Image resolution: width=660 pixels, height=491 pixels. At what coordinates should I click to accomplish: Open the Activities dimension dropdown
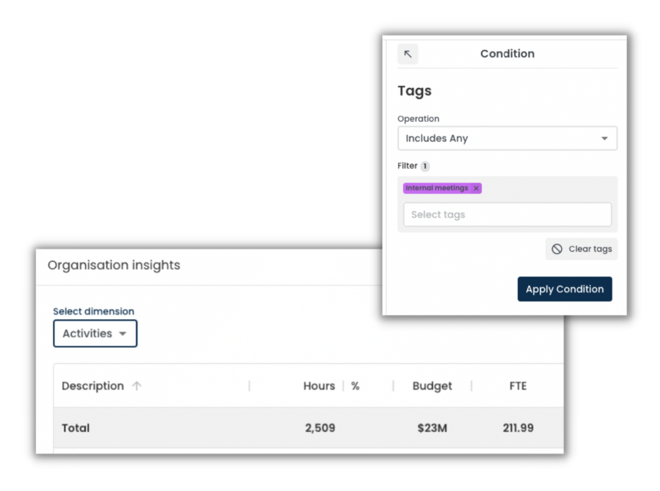[x=95, y=334]
